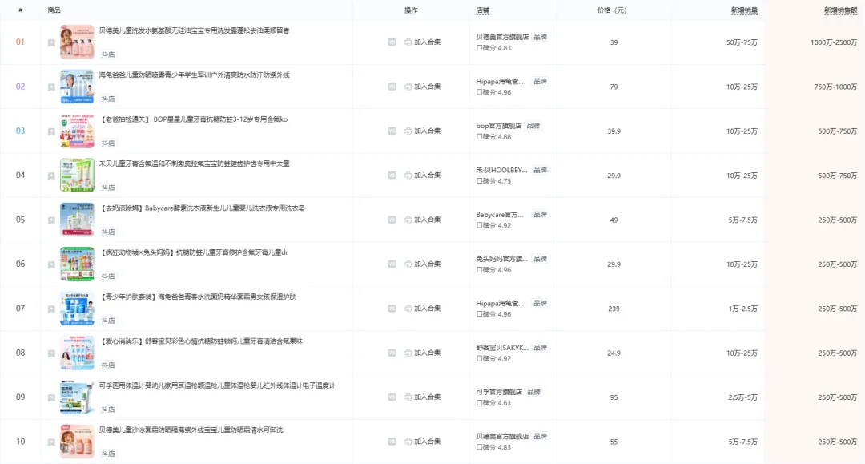The height and width of the screenshot is (464, 865).
Task: Bookmark the rank 10 贝德美儿童沙冰面霜 product
Action: tap(51, 442)
